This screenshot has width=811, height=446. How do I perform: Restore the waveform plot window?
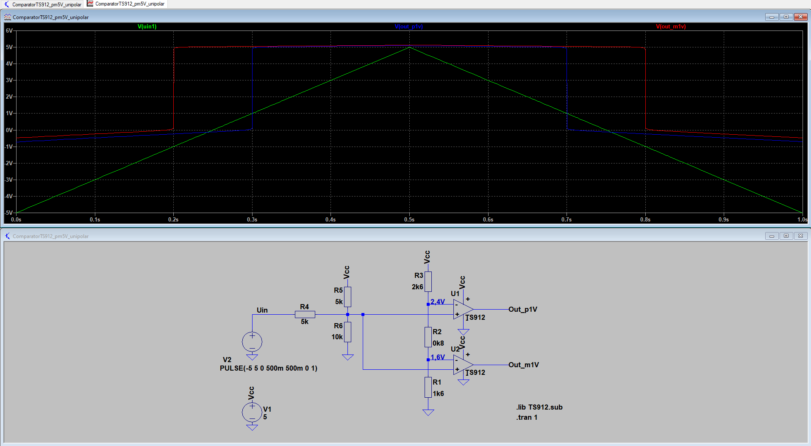(786, 17)
